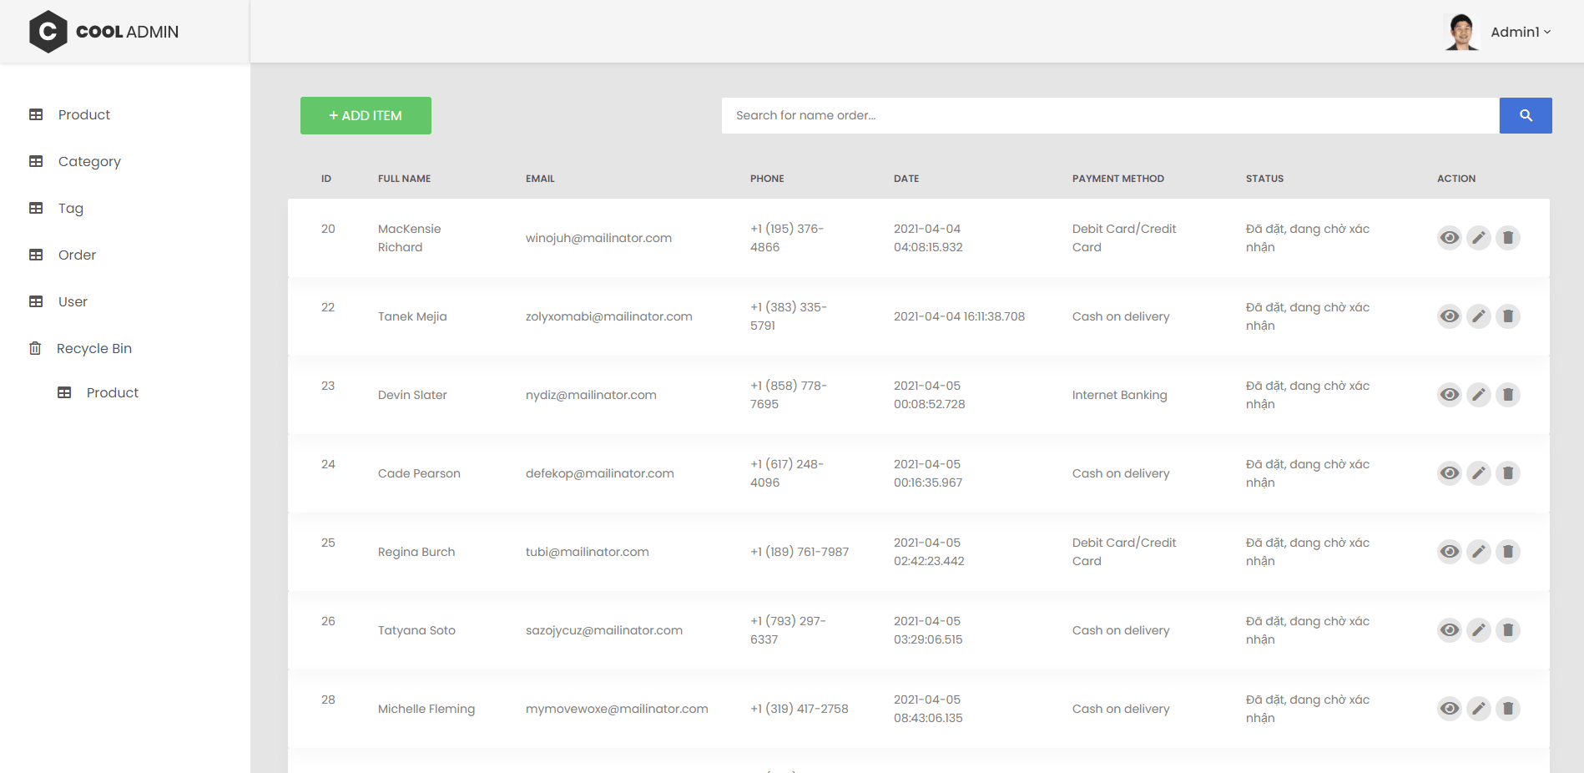Click phone +1 (189) 761-7987
Viewport: 1584px width, 773px height.
(800, 552)
